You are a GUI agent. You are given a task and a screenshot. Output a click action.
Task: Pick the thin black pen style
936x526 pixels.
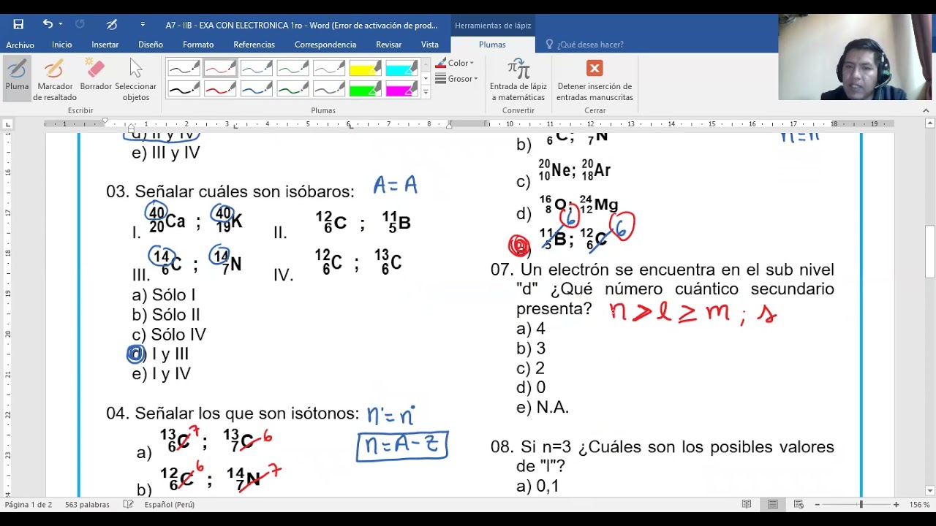click(184, 69)
